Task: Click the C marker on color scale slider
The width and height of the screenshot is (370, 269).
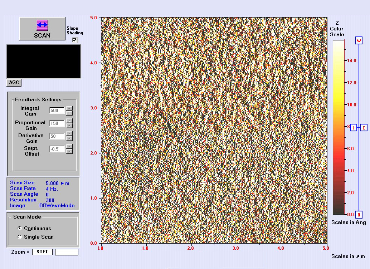Action: [x=364, y=128]
